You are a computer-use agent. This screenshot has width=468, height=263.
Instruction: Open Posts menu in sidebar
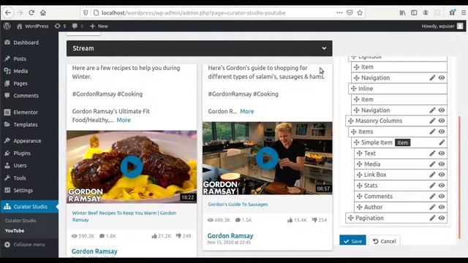pyautogui.click(x=20, y=58)
